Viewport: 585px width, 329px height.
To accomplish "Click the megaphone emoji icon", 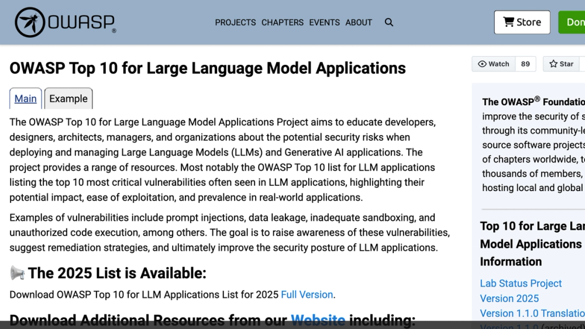I will click(x=17, y=273).
